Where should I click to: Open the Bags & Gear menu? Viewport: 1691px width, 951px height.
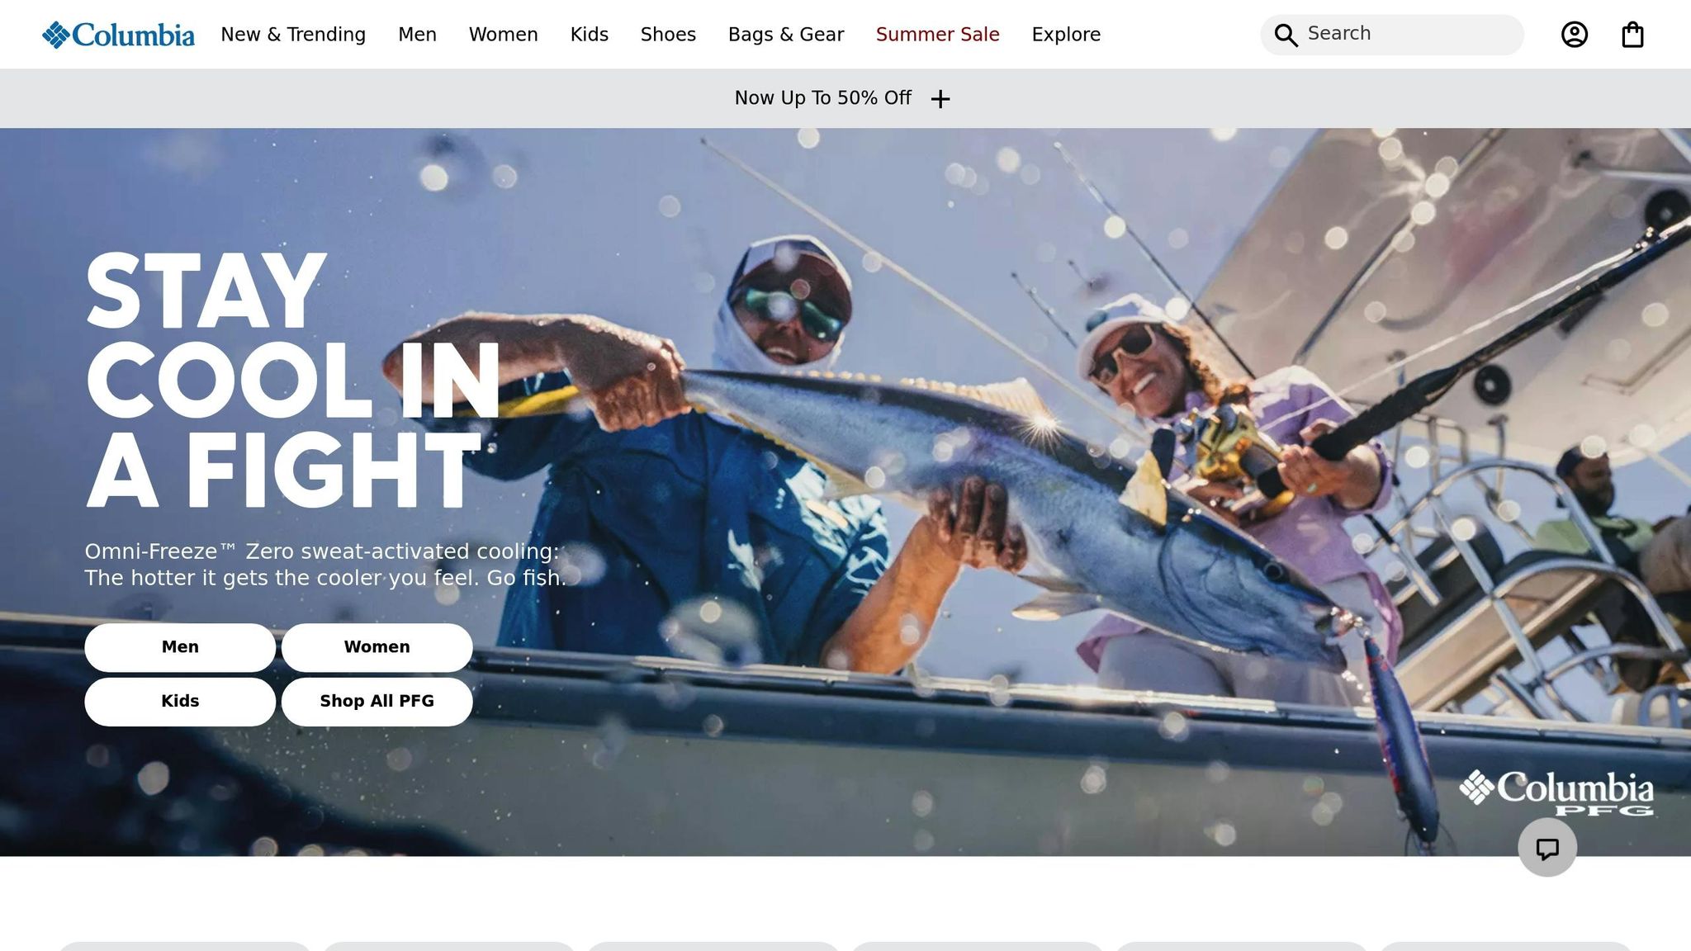(786, 35)
